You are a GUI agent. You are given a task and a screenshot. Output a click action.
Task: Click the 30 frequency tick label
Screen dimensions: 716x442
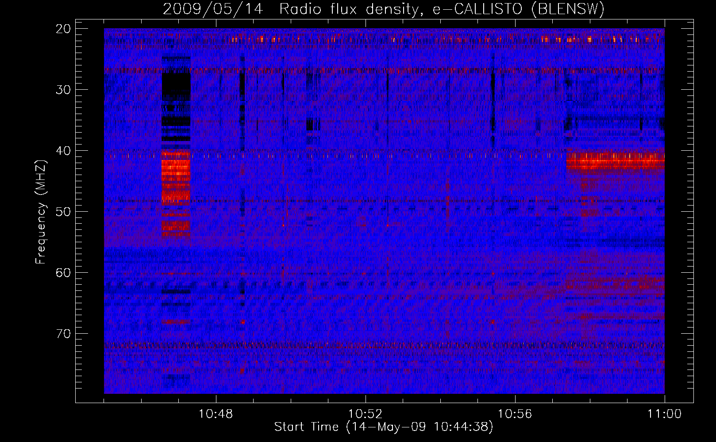coord(64,90)
